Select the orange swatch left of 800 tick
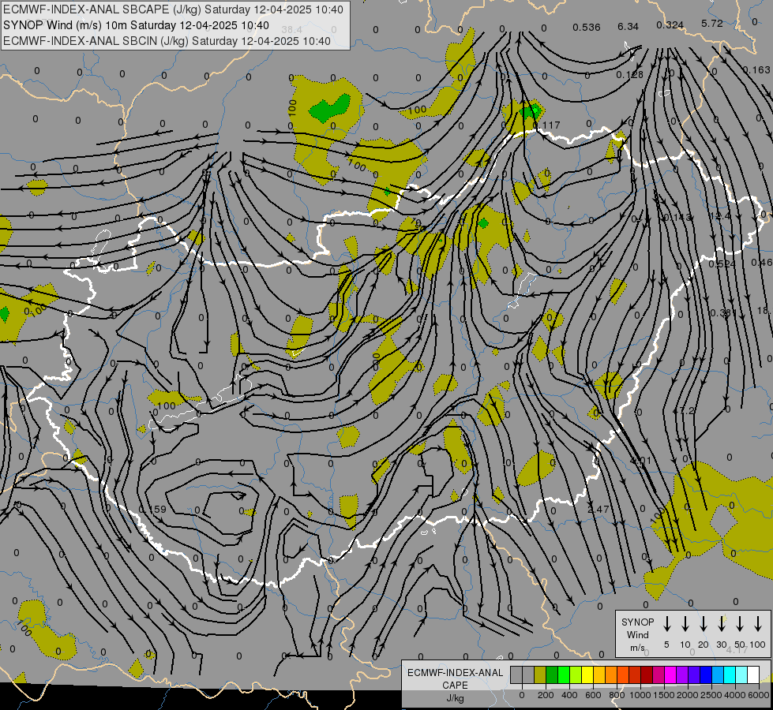Viewport: 773px width, 710px height. [612, 674]
